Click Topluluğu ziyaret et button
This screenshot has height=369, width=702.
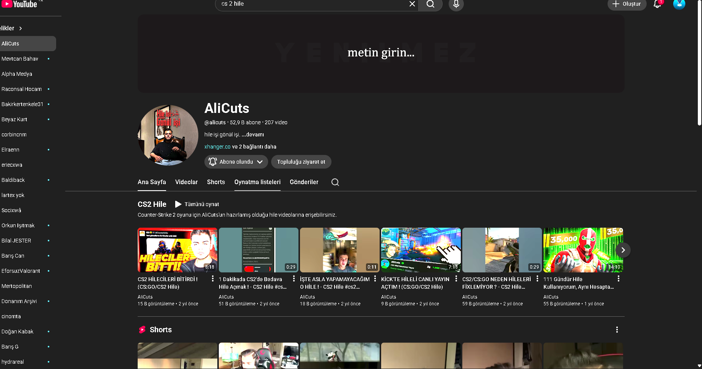click(301, 162)
